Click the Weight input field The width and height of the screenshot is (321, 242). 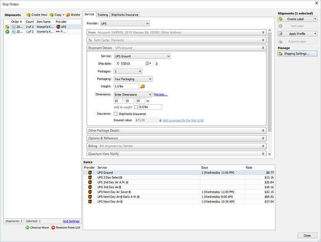click(x=126, y=86)
